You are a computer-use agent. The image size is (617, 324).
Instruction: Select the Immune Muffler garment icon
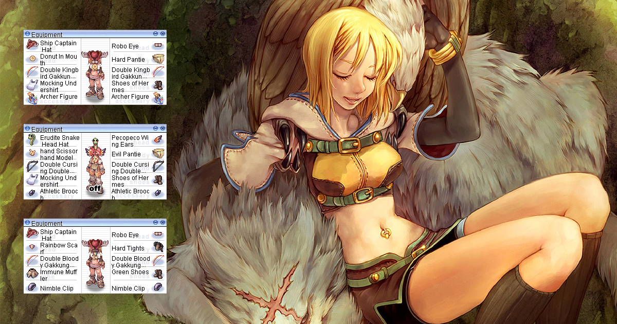pos(32,274)
